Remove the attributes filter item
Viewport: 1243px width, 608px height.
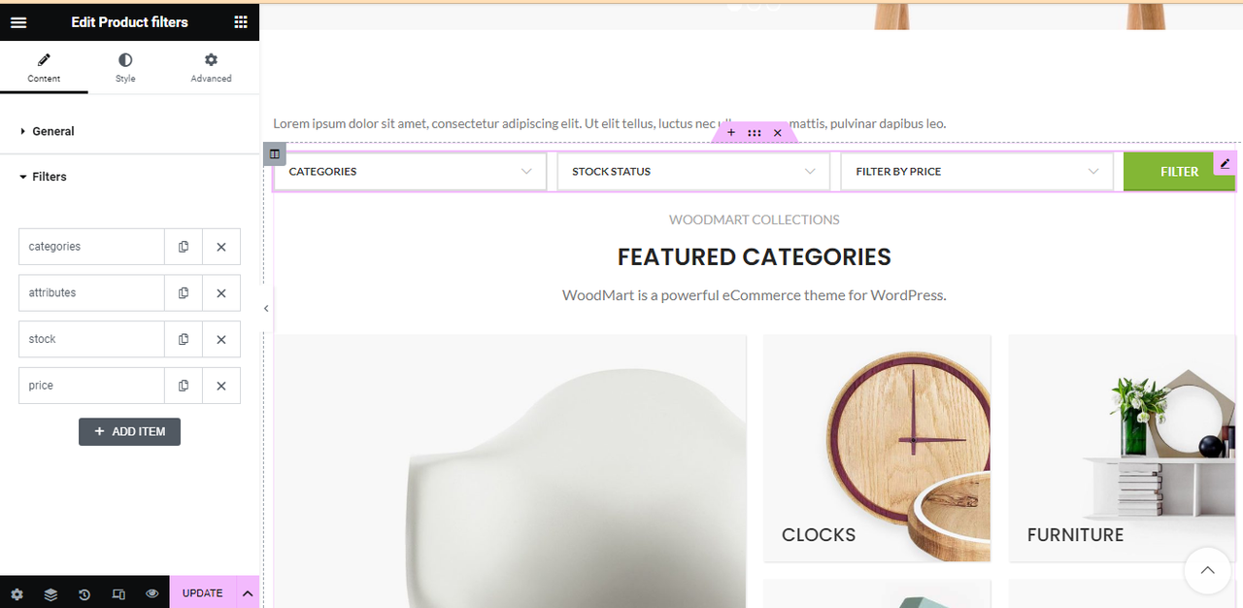(221, 293)
